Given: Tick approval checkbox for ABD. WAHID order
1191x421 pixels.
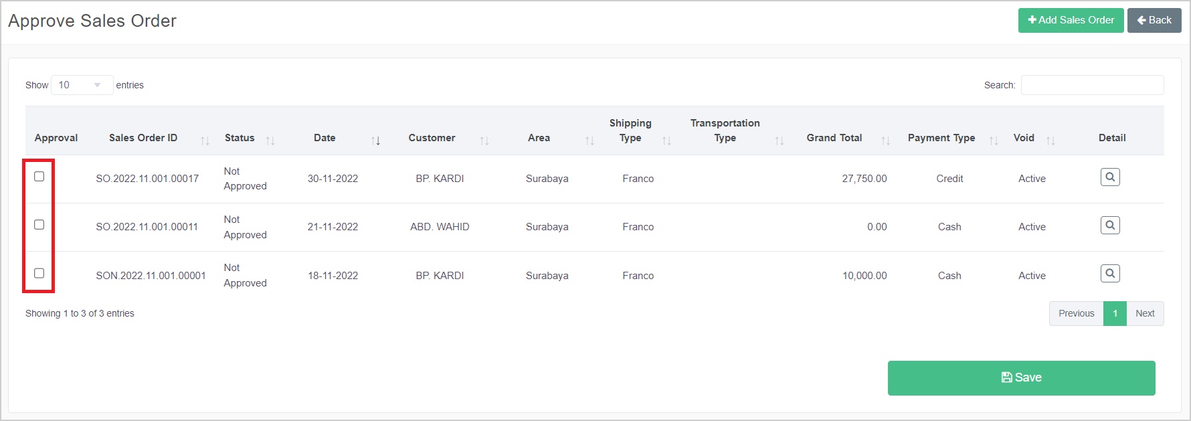Looking at the screenshot, I should coord(39,225).
